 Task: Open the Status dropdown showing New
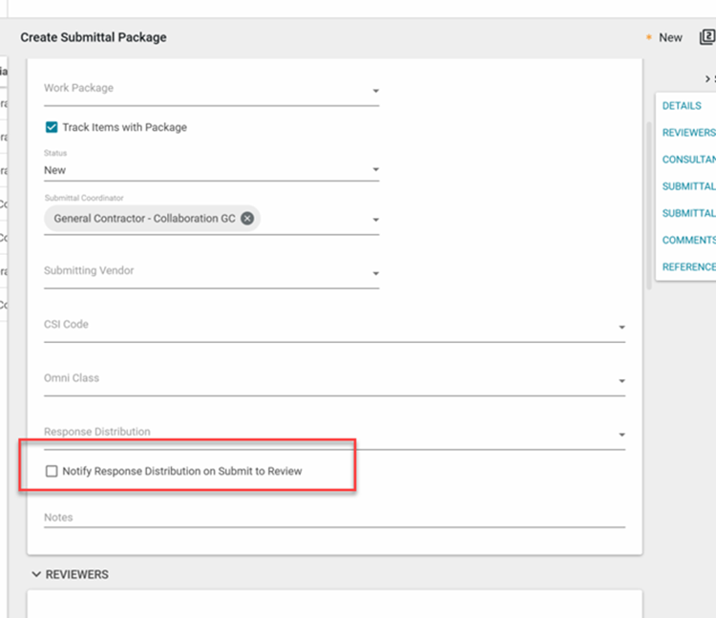[375, 171]
